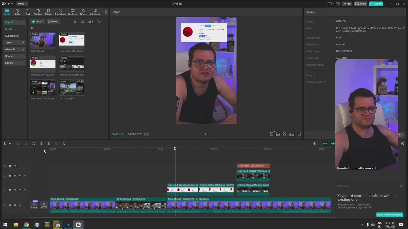Hide track containing mpc-hc64_jikeECAec4.png clip

tap(15, 190)
